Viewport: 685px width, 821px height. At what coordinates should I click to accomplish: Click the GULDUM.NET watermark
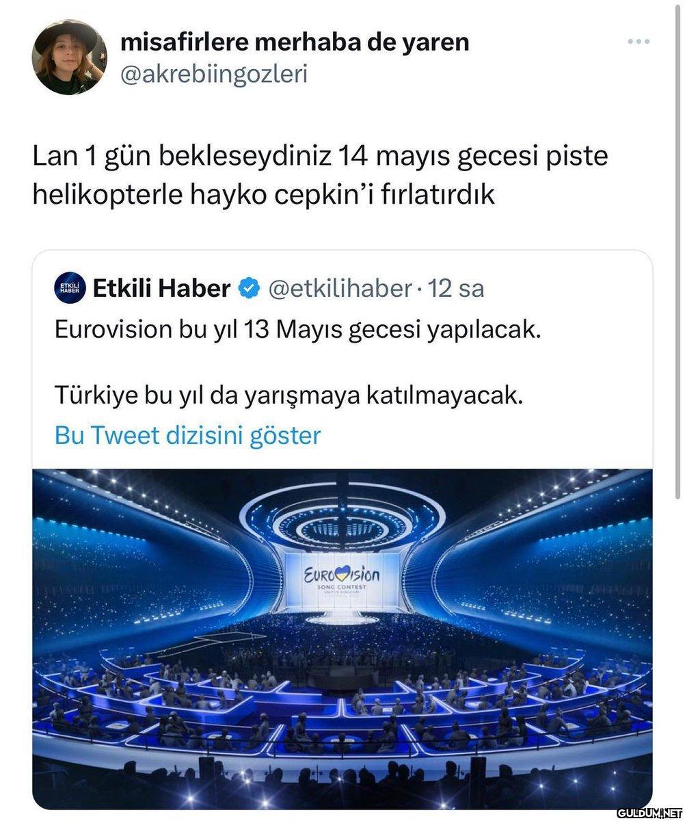point(648,812)
